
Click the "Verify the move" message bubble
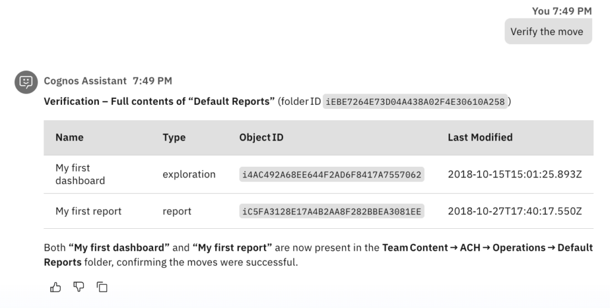pyautogui.click(x=547, y=32)
